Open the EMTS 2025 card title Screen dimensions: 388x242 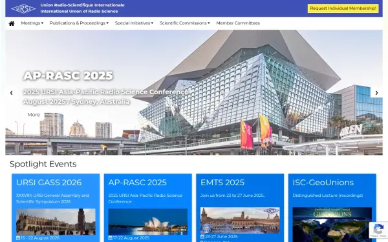(222, 183)
